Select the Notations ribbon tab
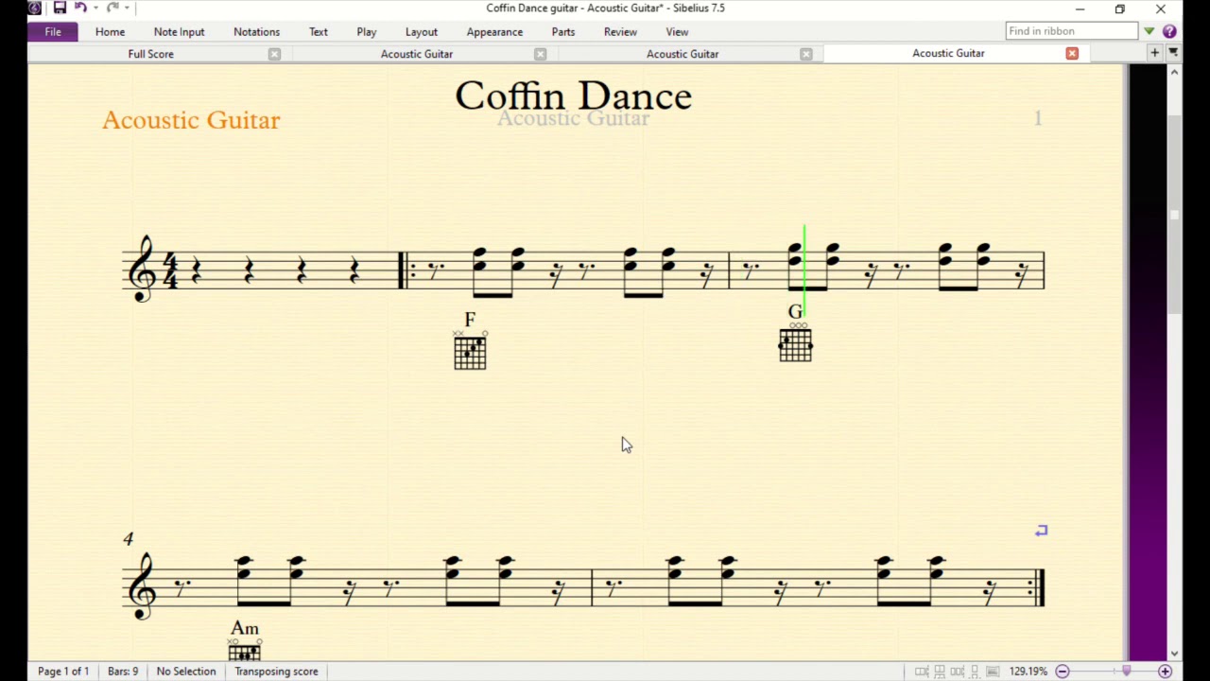The width and height of the screenshot is (1210, 681). click(256, 32)
